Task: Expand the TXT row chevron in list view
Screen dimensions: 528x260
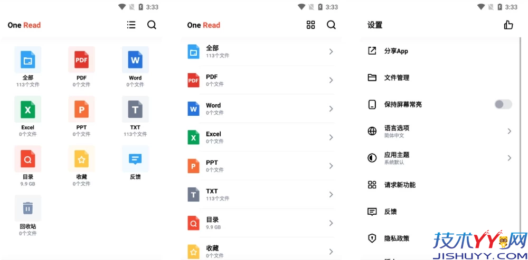Action: point(331,195)
